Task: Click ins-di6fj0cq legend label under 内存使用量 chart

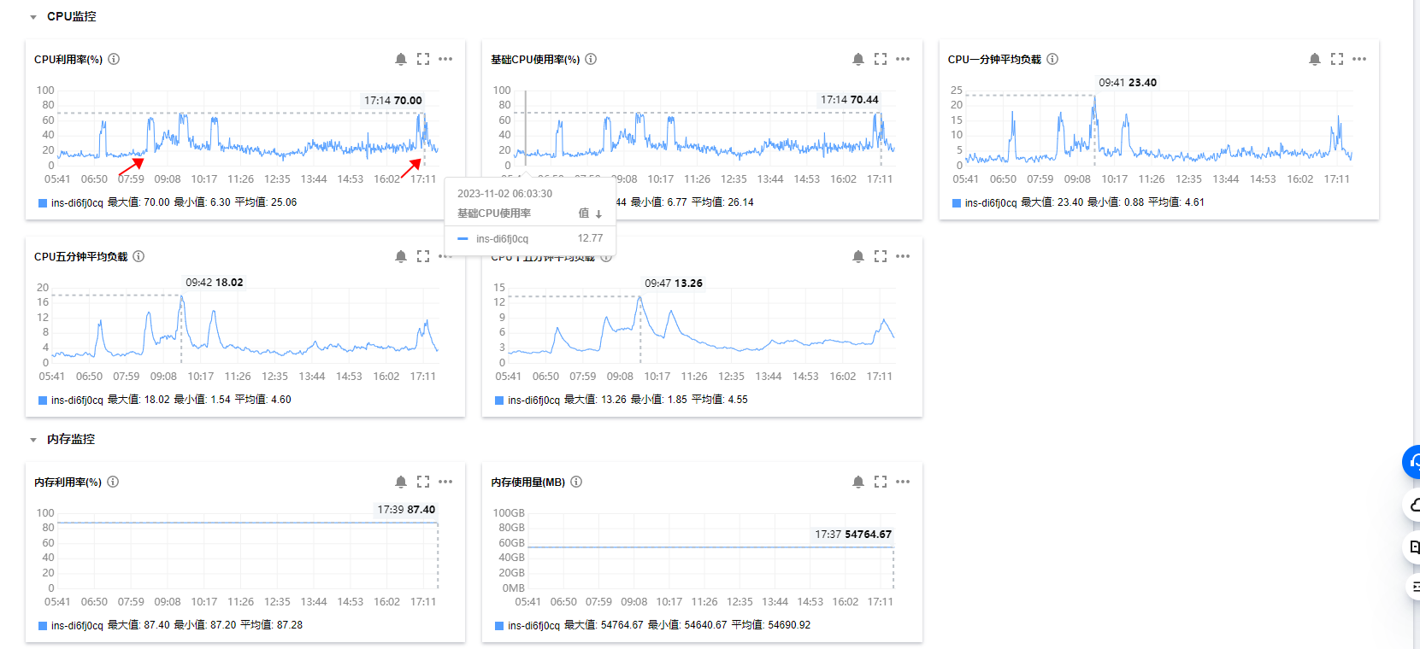Action: [x=533, y=626]
